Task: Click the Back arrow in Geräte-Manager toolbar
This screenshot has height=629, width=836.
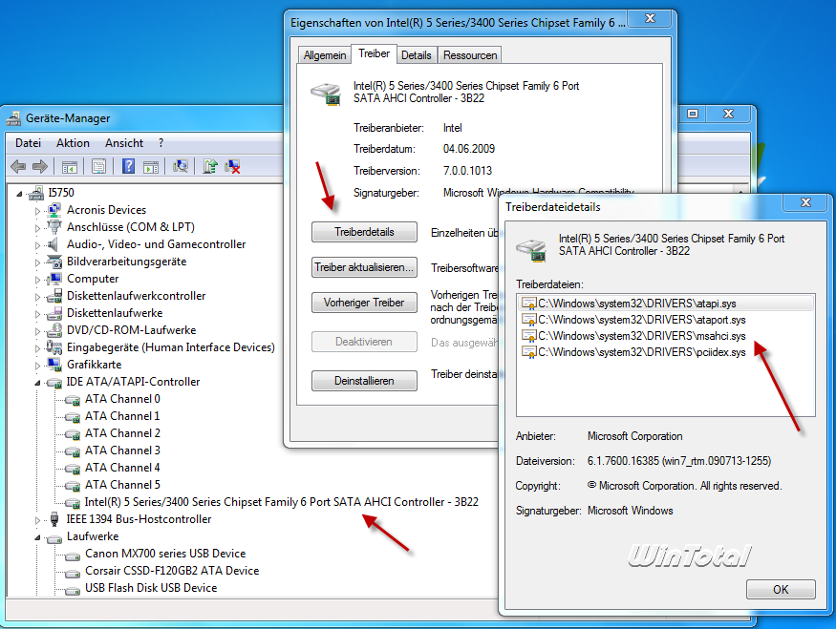Action: [18, 167]
